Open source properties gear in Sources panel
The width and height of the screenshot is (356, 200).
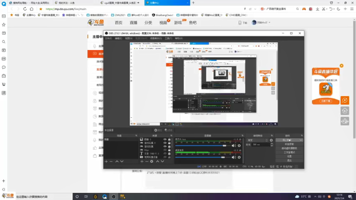tap(152, 162)
